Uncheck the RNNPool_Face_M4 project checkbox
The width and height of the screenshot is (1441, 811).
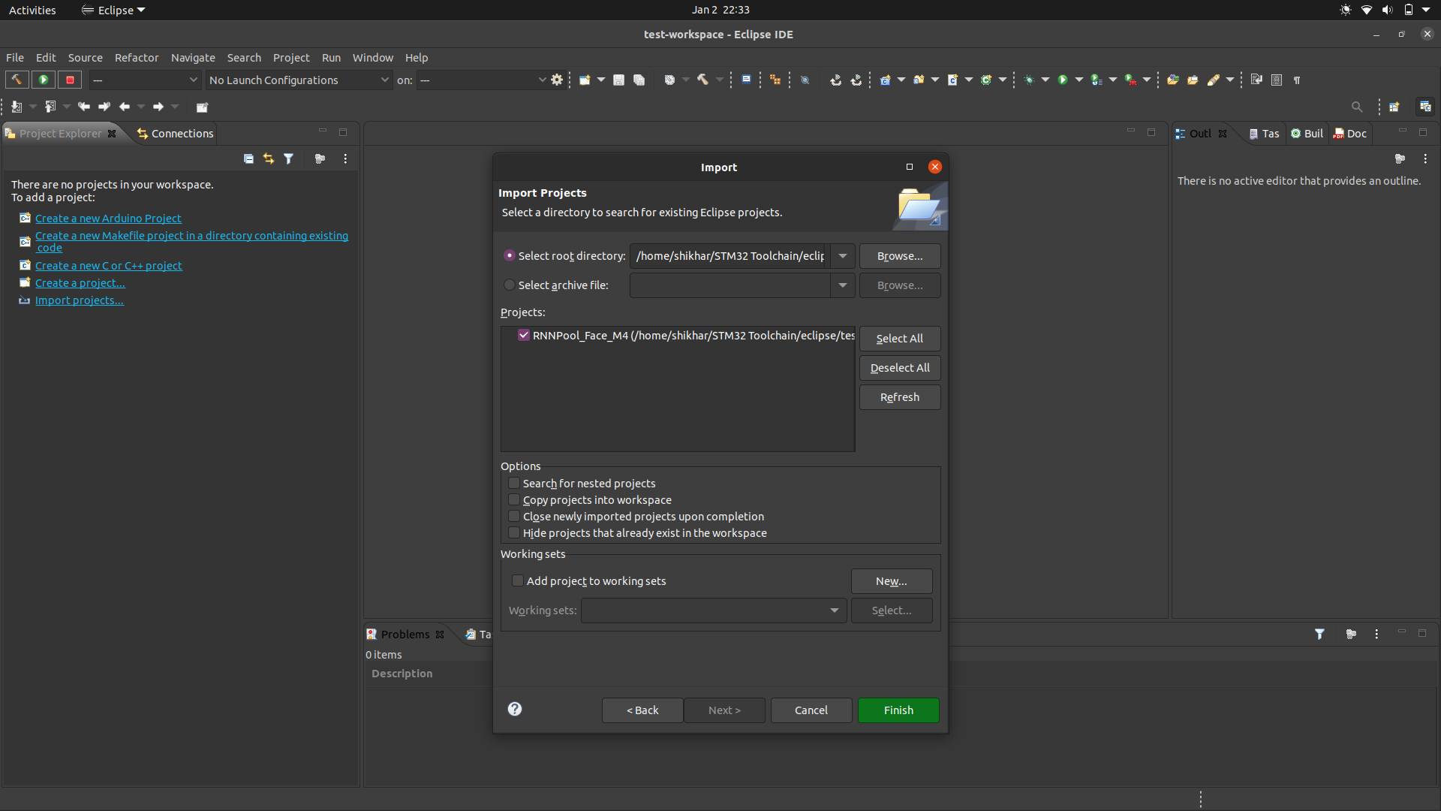pyautogui.click(x=524, y=335)
